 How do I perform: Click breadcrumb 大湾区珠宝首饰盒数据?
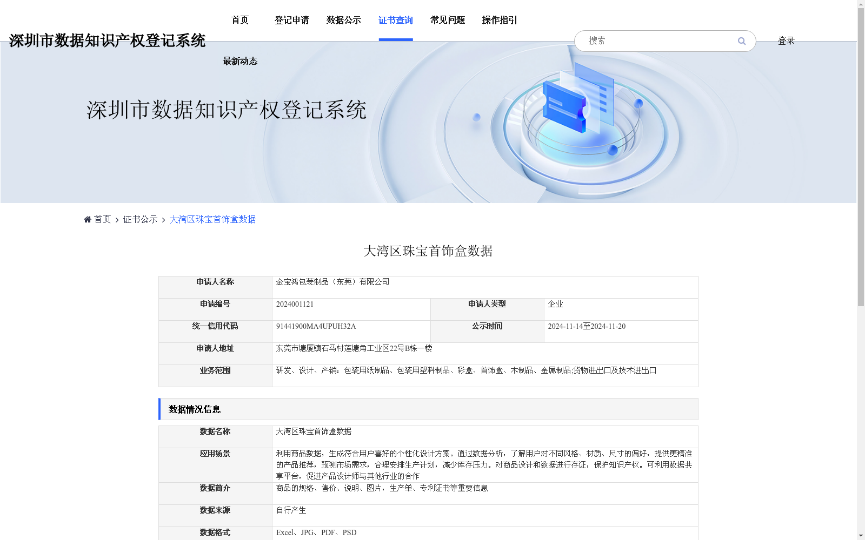point(213,219)
